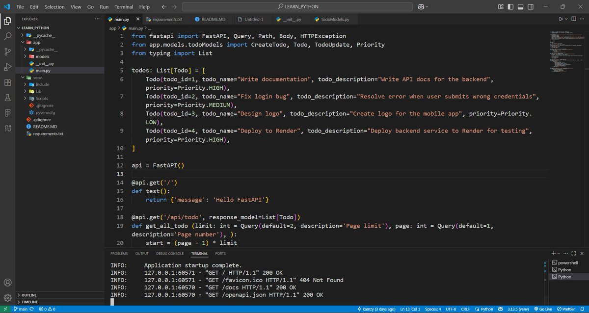Expand the OUTLINE section
The height and width of the screenshot is (313, 589).
click(x=60, y=295)
